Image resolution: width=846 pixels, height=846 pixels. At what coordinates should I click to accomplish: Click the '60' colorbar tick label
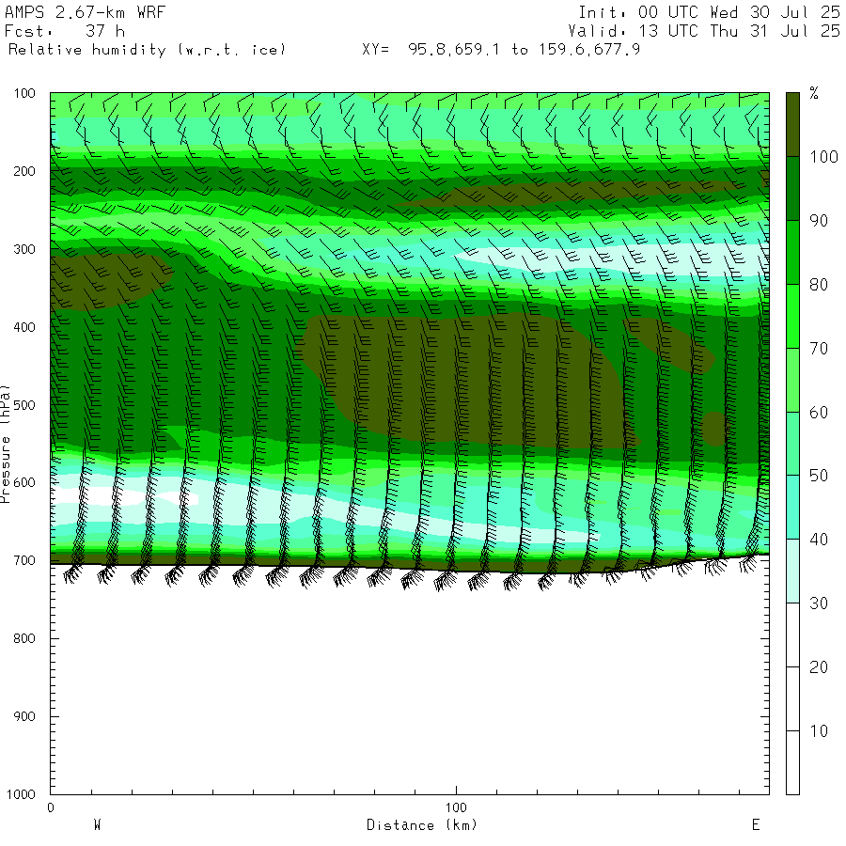tap(819, 413)
